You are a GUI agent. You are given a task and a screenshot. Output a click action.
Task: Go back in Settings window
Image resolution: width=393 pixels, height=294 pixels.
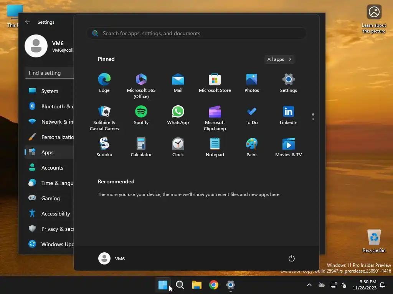[x=28, y=22]
